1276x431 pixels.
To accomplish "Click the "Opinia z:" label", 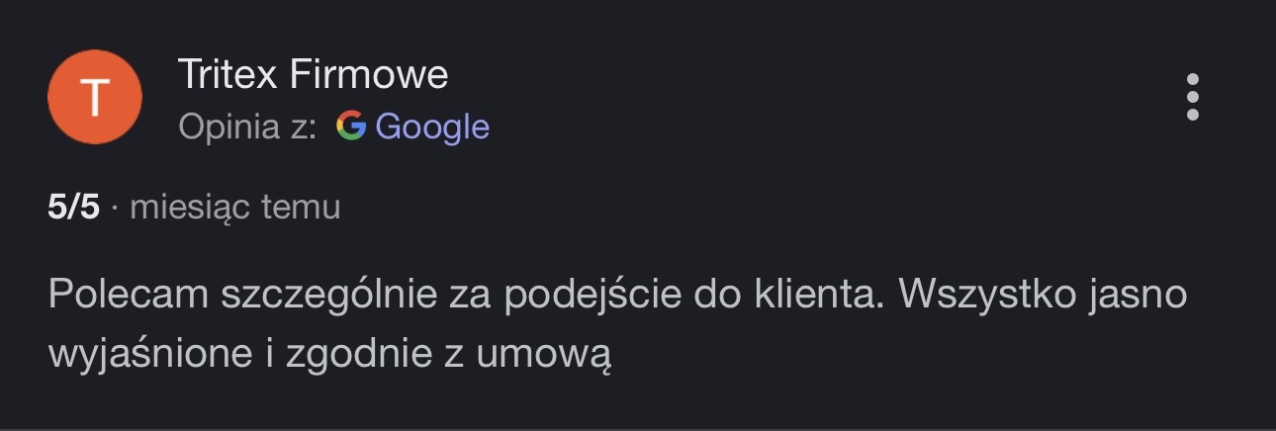I will click(x=247, y=127).
